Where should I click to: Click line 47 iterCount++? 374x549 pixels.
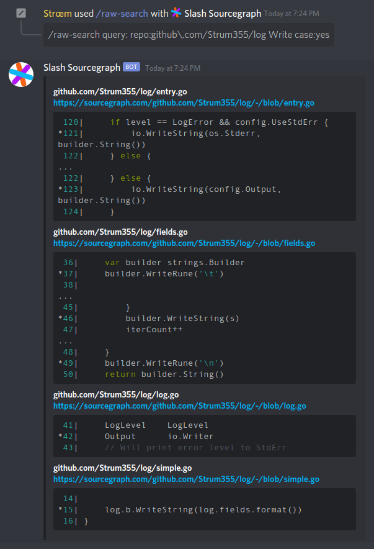123,330
